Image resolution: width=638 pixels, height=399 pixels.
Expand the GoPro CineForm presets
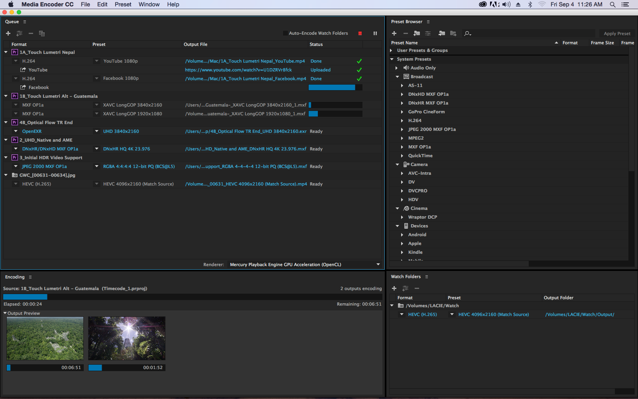pyautogui.click(x=402, y=112)
